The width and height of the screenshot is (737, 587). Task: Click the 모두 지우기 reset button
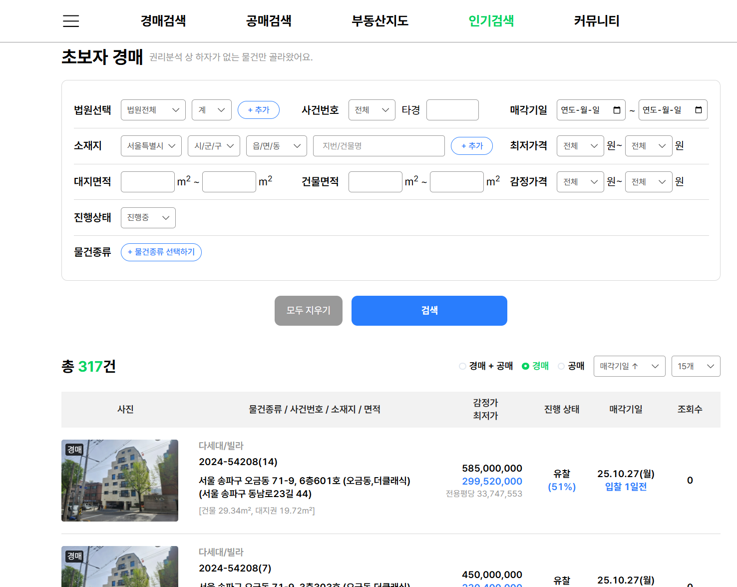tap(308, 311)
